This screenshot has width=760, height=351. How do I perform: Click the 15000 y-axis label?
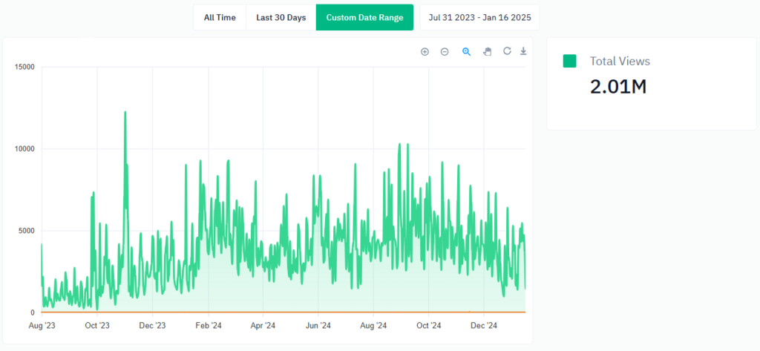25,68
